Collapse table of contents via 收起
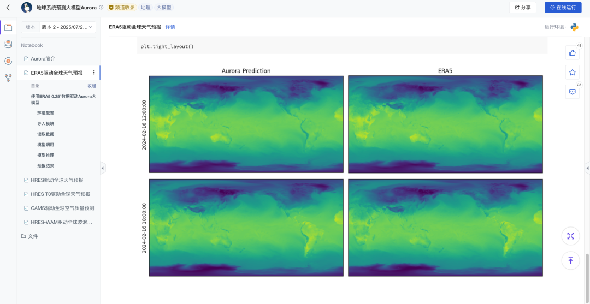Image resolution: width=590 pixels, height=304 pixels. click(92, 86)
